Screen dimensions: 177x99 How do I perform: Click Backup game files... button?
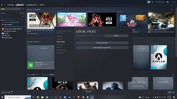(x=102, y=43)
